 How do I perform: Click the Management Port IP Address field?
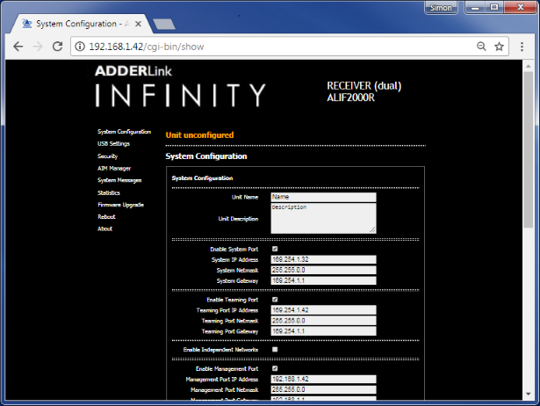pos(323,379)
